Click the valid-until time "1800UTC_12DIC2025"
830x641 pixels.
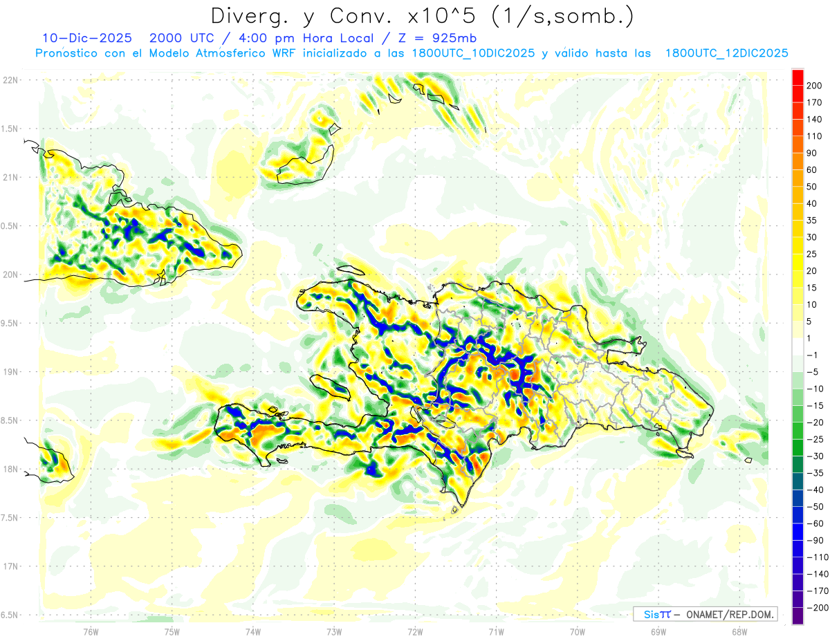tap(726, 53)
